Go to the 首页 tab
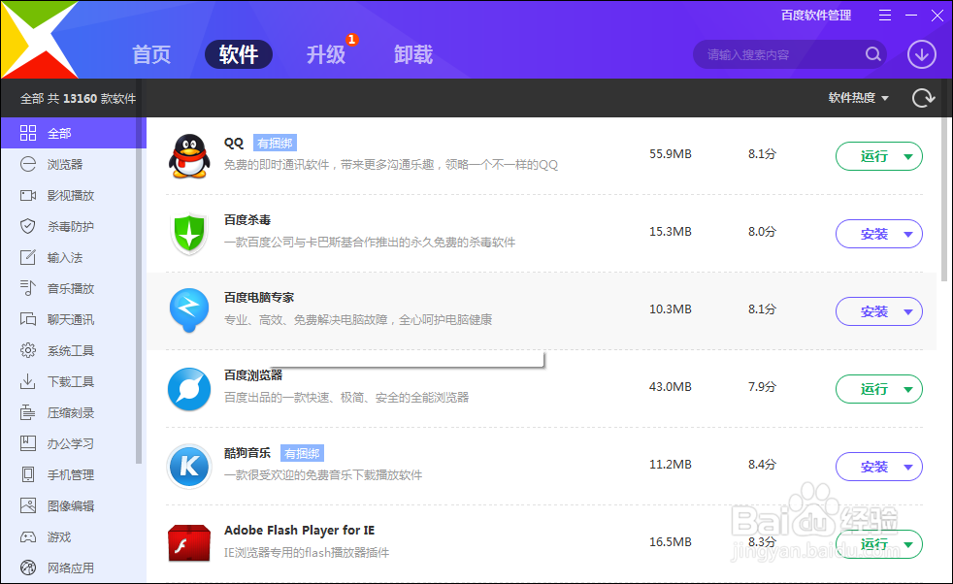This screenshot has height=584, width=953. 151,54
